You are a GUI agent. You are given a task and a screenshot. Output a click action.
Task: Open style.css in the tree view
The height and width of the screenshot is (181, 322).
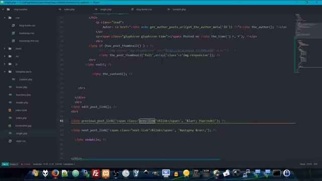[21, 141]
